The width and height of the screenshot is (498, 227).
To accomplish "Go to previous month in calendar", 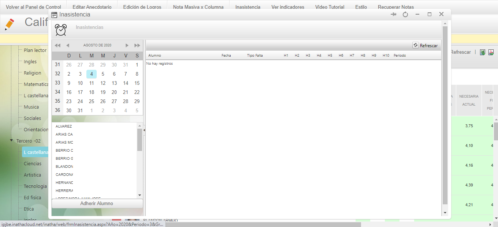I will (68, 45).
